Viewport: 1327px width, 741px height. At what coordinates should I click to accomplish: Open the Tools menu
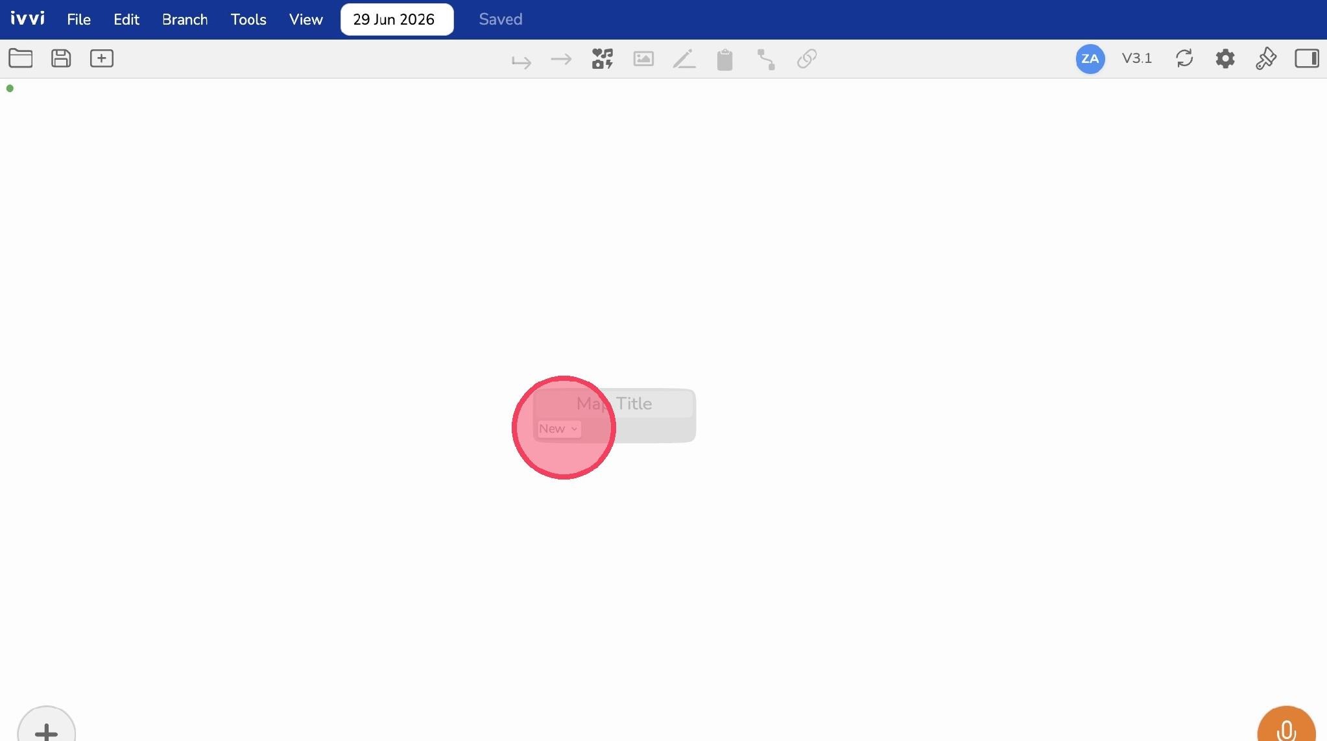click(248, 19)
